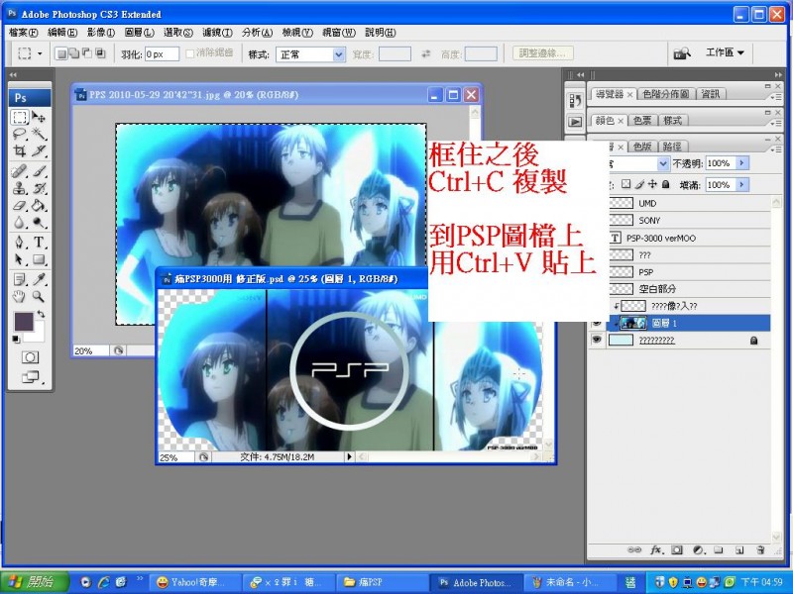Click the 羽化 feather input field
793x594 pixels.
[x=162, y=54]
